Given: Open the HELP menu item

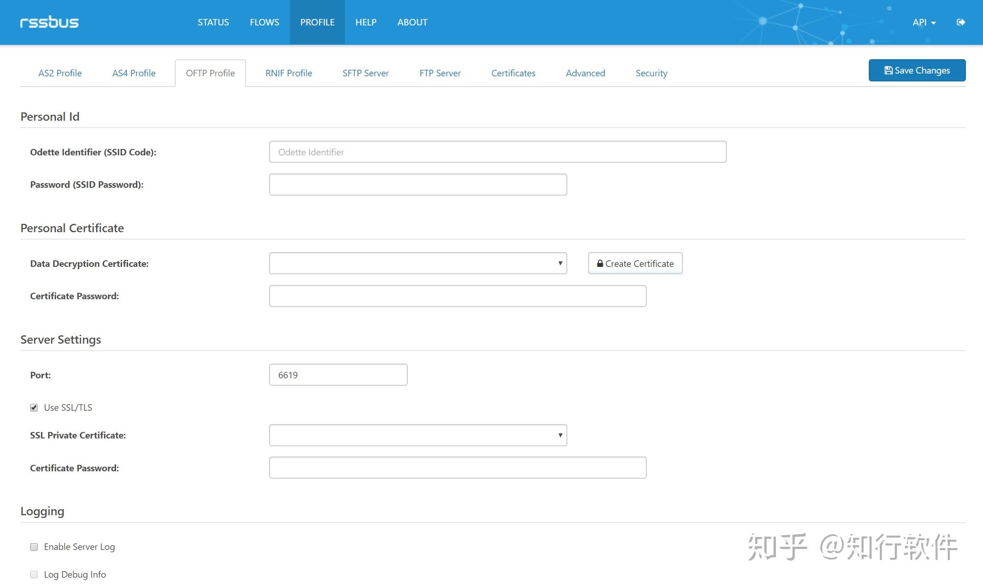Looking at the screenshot, I should click(x=366, y=22).
